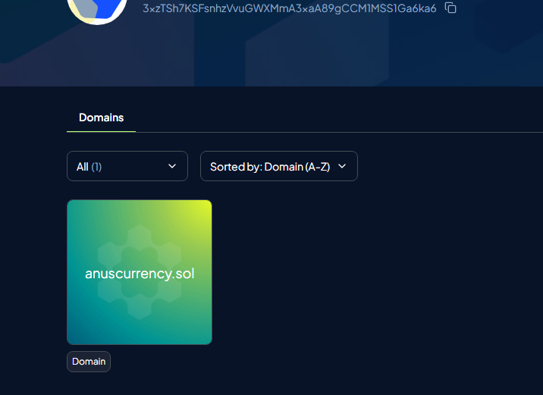The image size is (543, 395).
Task: Open the Sorted by: Domain (A-Z) dropdown
Action: (x=279, y=166)
